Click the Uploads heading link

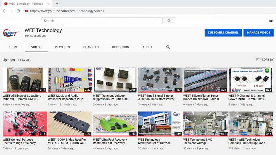(9, 60)
